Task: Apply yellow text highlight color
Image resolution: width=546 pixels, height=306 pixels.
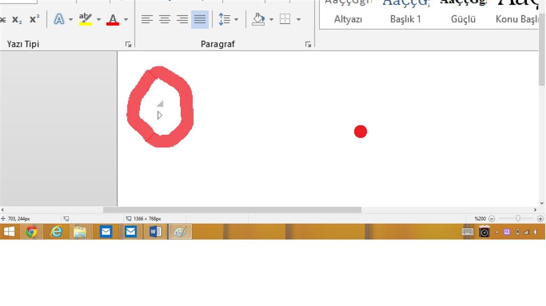Action: click(x=85, y=19)
